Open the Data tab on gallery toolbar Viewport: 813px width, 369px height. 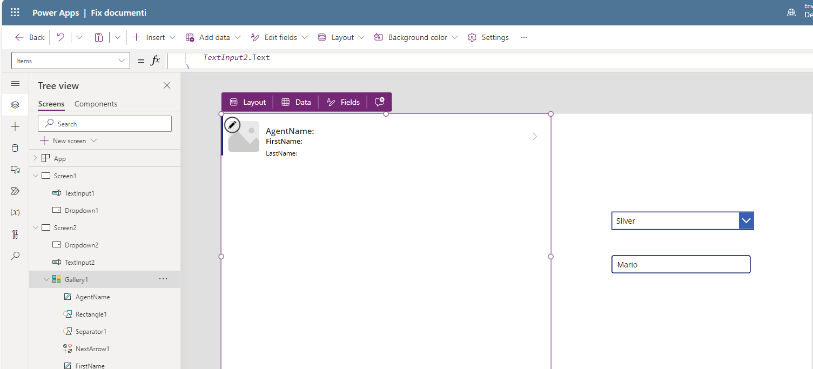[x=296, y=102]
